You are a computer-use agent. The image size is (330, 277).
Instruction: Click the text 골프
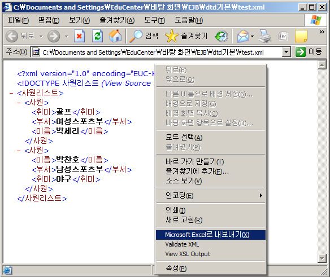64,112
